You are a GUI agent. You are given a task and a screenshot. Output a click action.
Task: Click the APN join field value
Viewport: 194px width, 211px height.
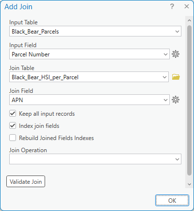[17, 100]
